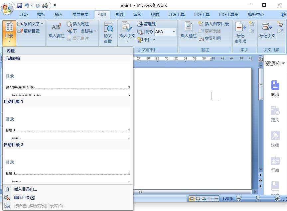287x211 pixels.
Task: Click the select browse object circle
Action: click(261, 180)
